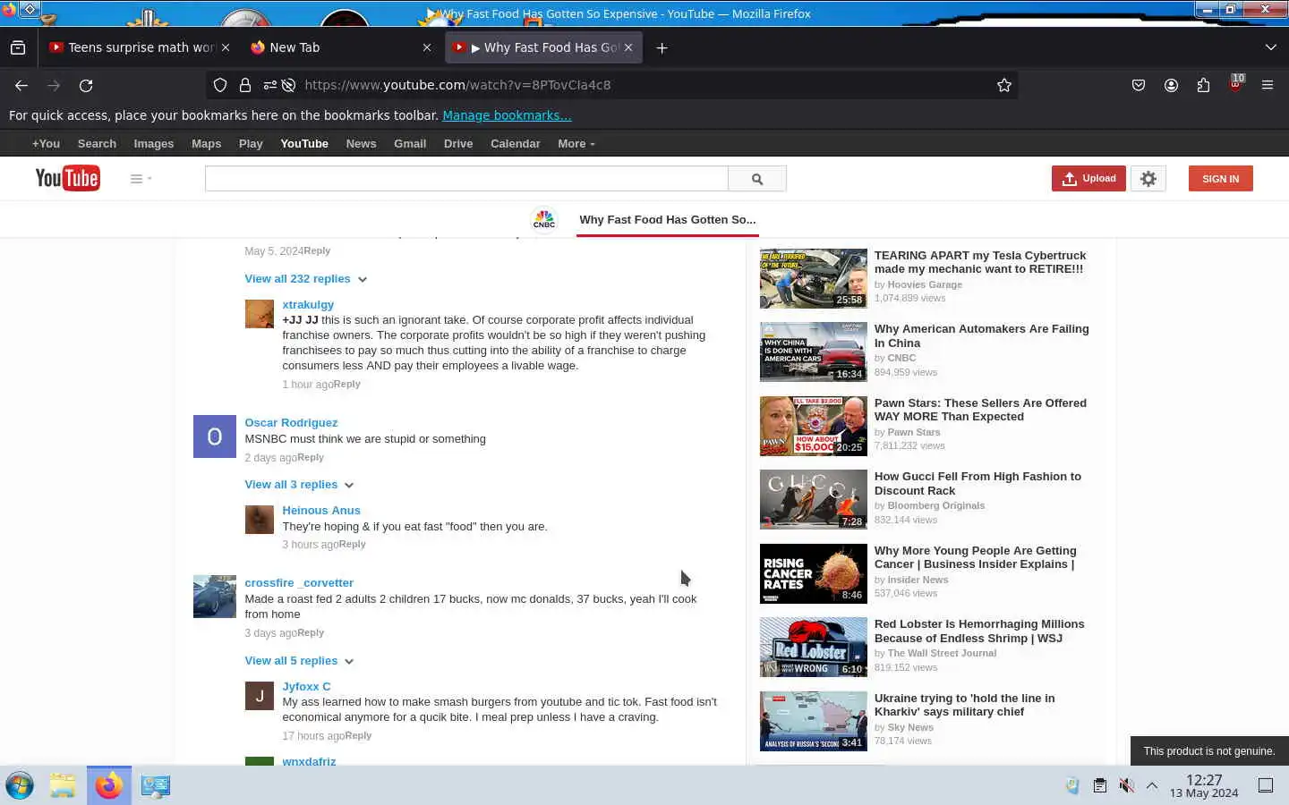Open Pawn Stars video title
This screenshot has width=1289, height=805.
coord(980,410)
